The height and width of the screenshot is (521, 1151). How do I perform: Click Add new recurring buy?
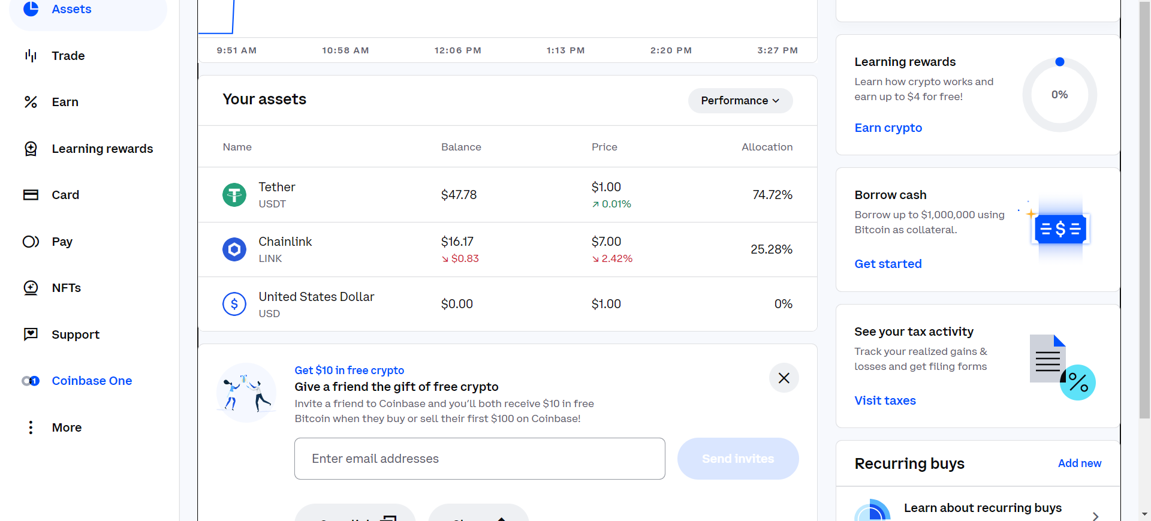pyautogui.click(x=1079, y=463)
